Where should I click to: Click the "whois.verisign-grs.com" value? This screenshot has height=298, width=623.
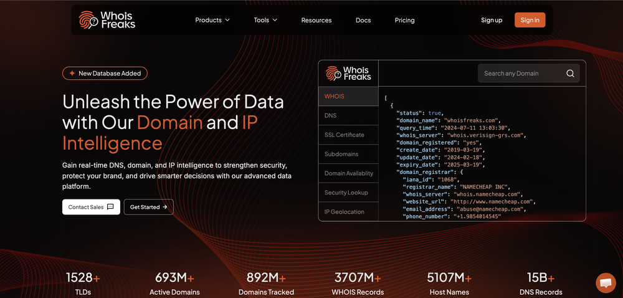(486, 135)
